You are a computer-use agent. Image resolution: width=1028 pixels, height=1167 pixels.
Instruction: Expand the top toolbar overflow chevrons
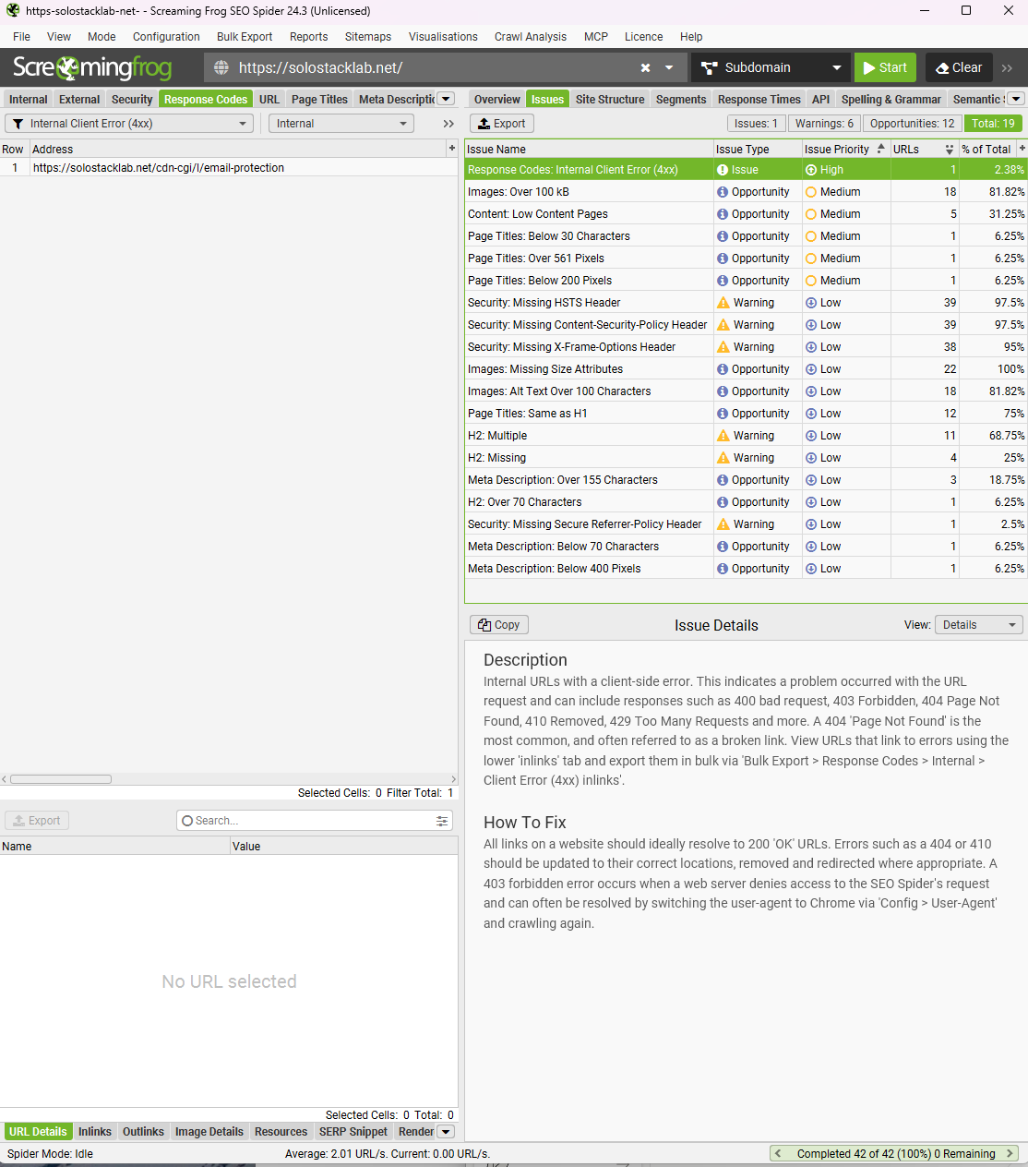click(1007, 68)
